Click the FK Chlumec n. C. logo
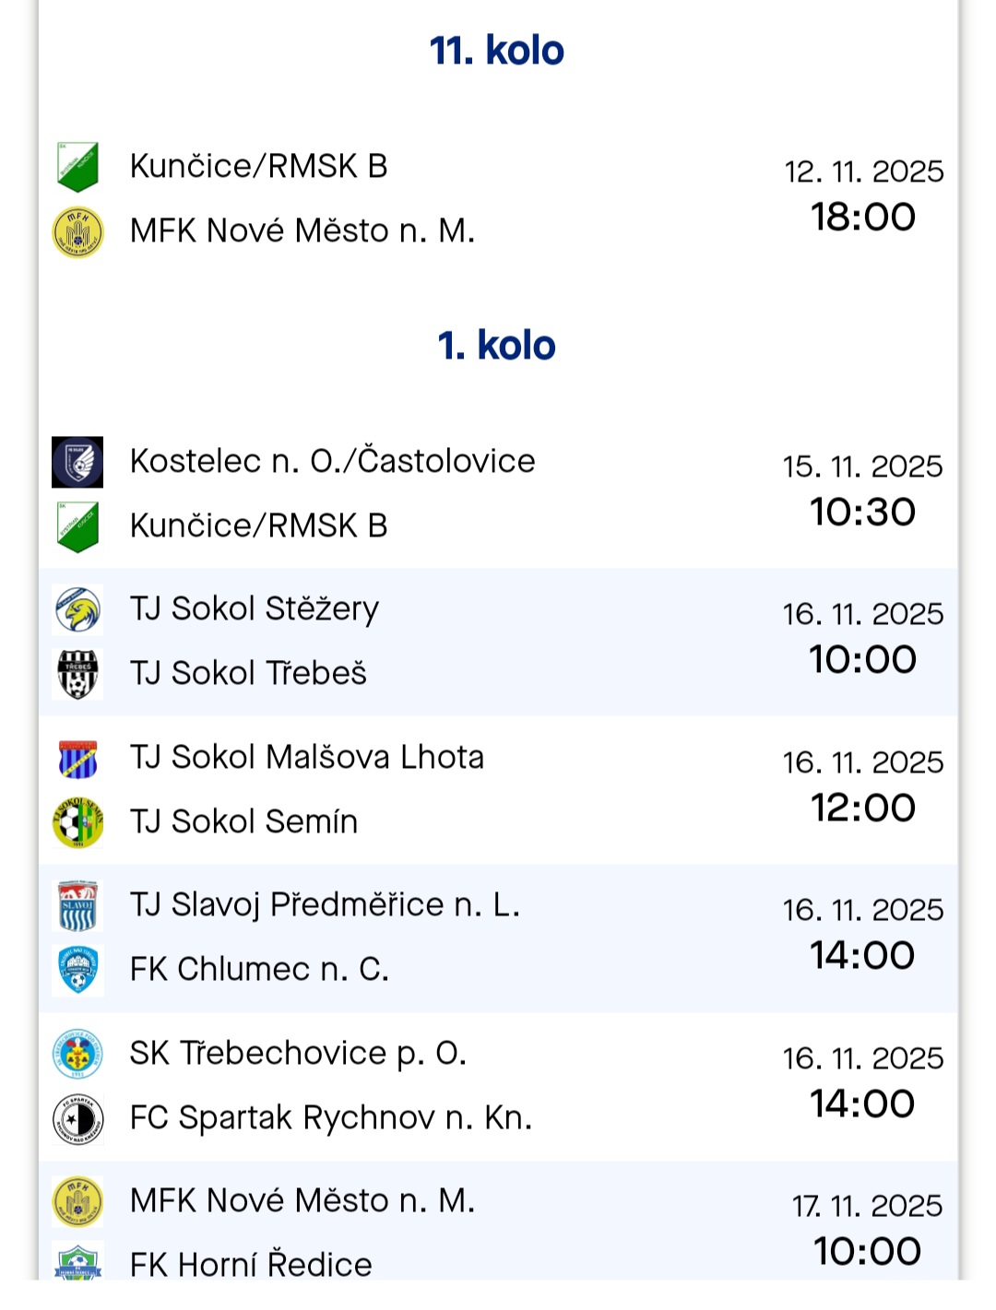996x1310 pixels. (77, 970)
